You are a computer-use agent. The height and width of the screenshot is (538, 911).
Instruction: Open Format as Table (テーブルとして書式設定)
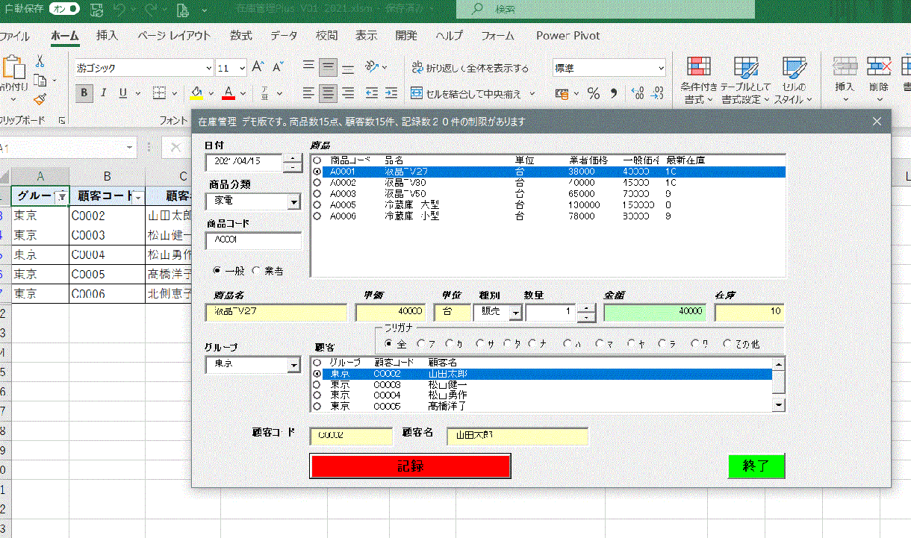745,81
